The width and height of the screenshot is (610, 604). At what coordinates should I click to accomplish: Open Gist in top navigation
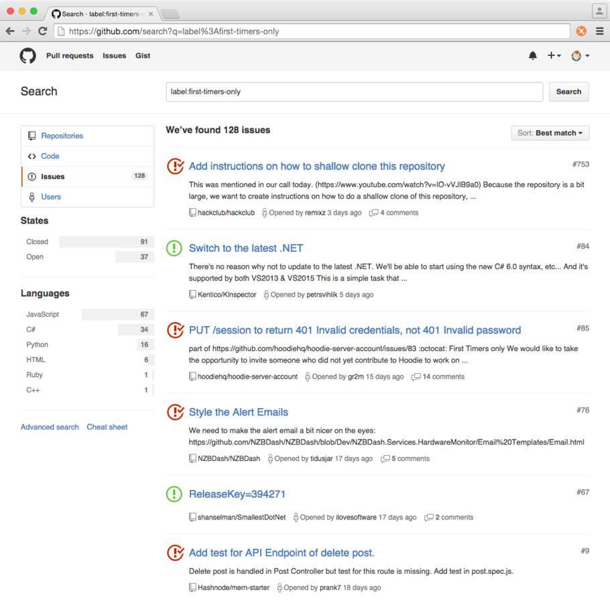click(x=143, y=56)
